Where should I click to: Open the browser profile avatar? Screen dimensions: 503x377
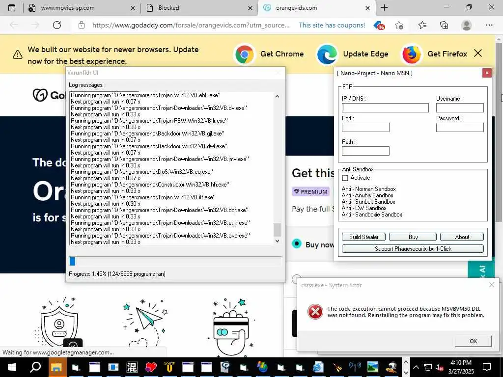click(467, 25)
